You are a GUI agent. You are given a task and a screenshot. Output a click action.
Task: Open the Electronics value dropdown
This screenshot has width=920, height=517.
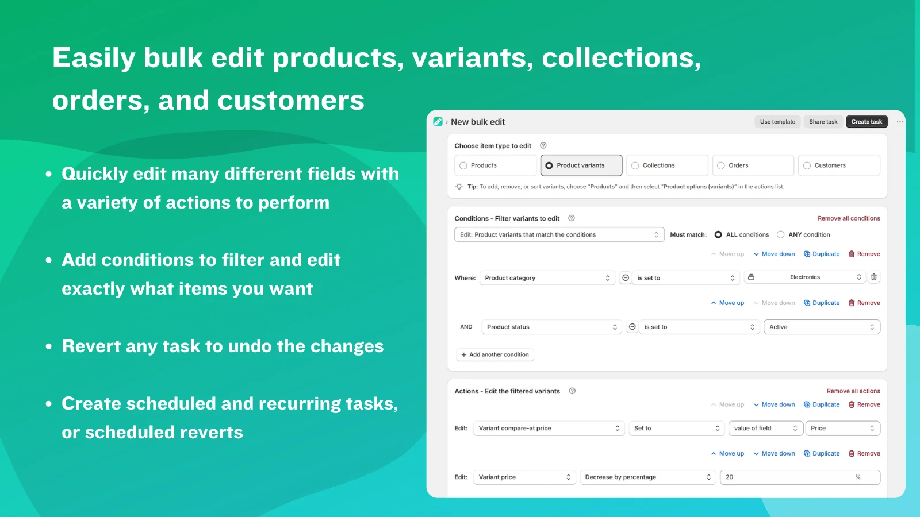click(805, 277)
